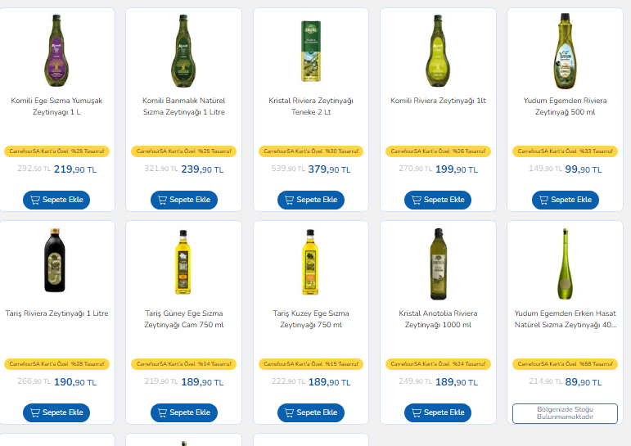631x446 pixels.
Task: Click cart icon for Kristal Riviera Teneke 2 Lt
Action: tap(290, 200)
